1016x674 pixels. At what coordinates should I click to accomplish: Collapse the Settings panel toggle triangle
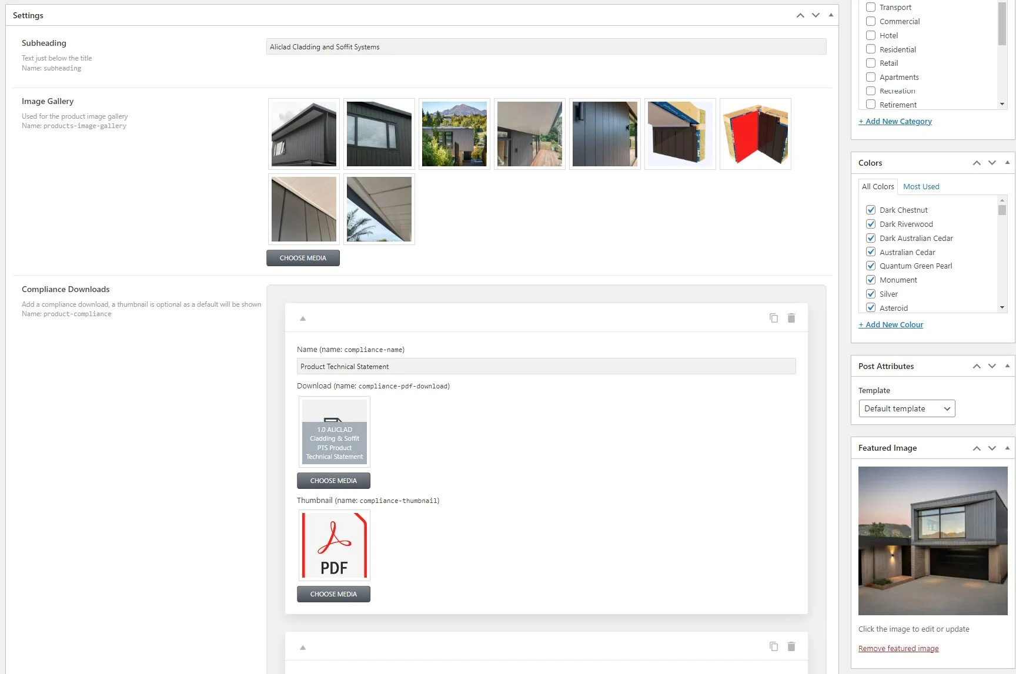tap(831, 15)
